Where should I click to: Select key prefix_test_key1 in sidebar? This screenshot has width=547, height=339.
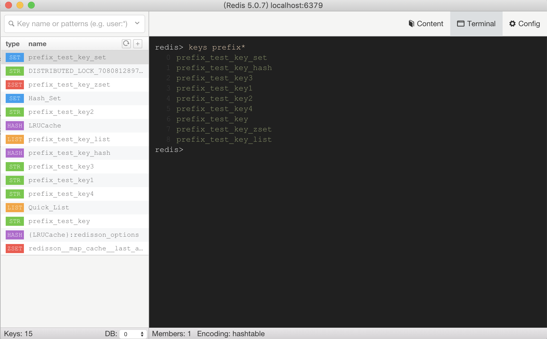click(x=75, y=180)
